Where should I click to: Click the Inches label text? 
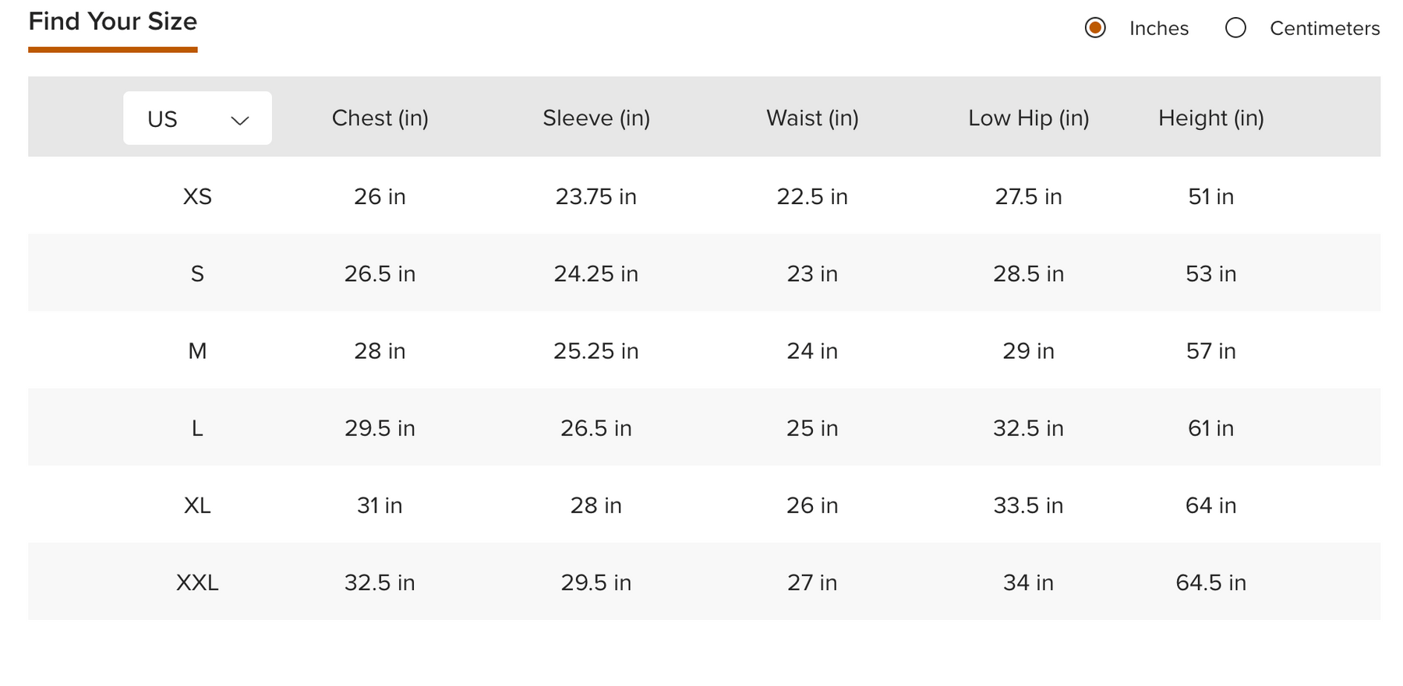pos(1159,29)
